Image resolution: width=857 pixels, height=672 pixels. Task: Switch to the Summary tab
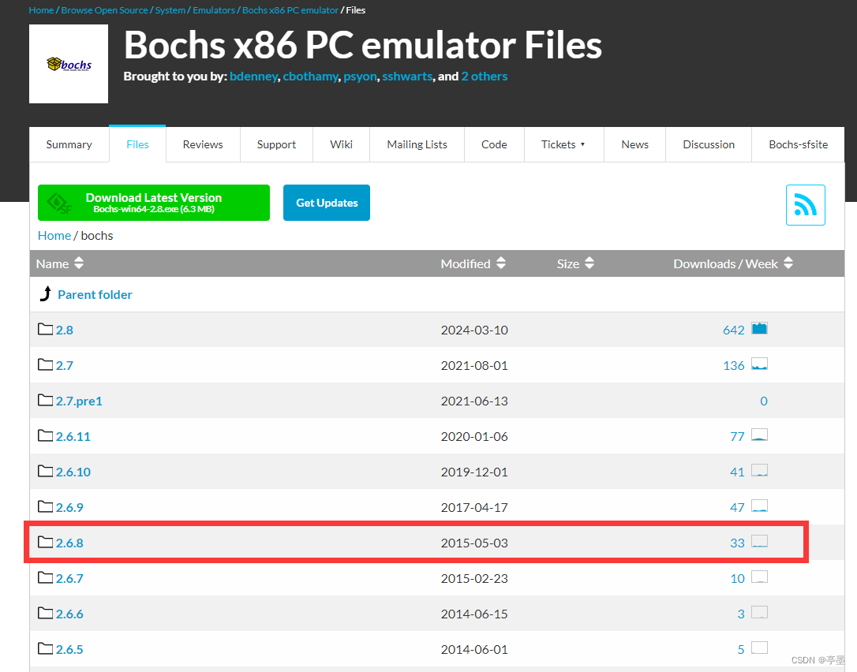coord(69,144)
